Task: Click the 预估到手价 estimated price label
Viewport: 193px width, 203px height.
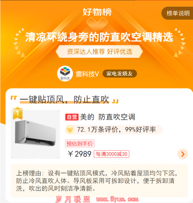Action: [80, 144]
